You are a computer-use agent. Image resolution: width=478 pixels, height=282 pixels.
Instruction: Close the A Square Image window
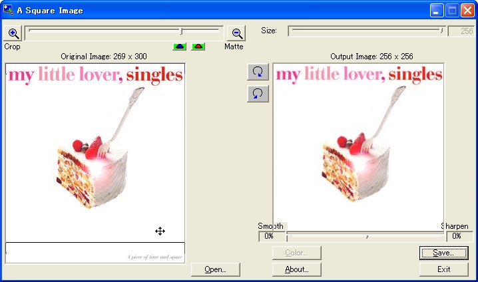click(467, 11)
